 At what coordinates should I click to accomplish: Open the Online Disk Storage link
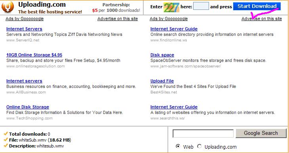(x=28, y=107)
